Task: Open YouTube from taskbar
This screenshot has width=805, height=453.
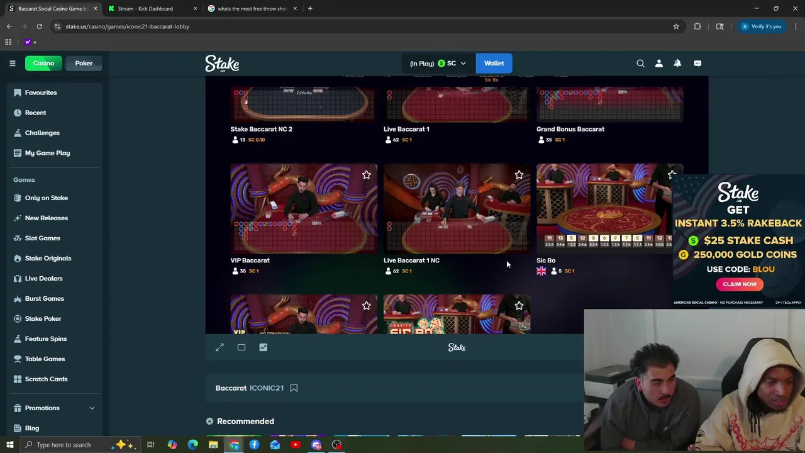Action: pyautogui.click(x=296, y=445)
